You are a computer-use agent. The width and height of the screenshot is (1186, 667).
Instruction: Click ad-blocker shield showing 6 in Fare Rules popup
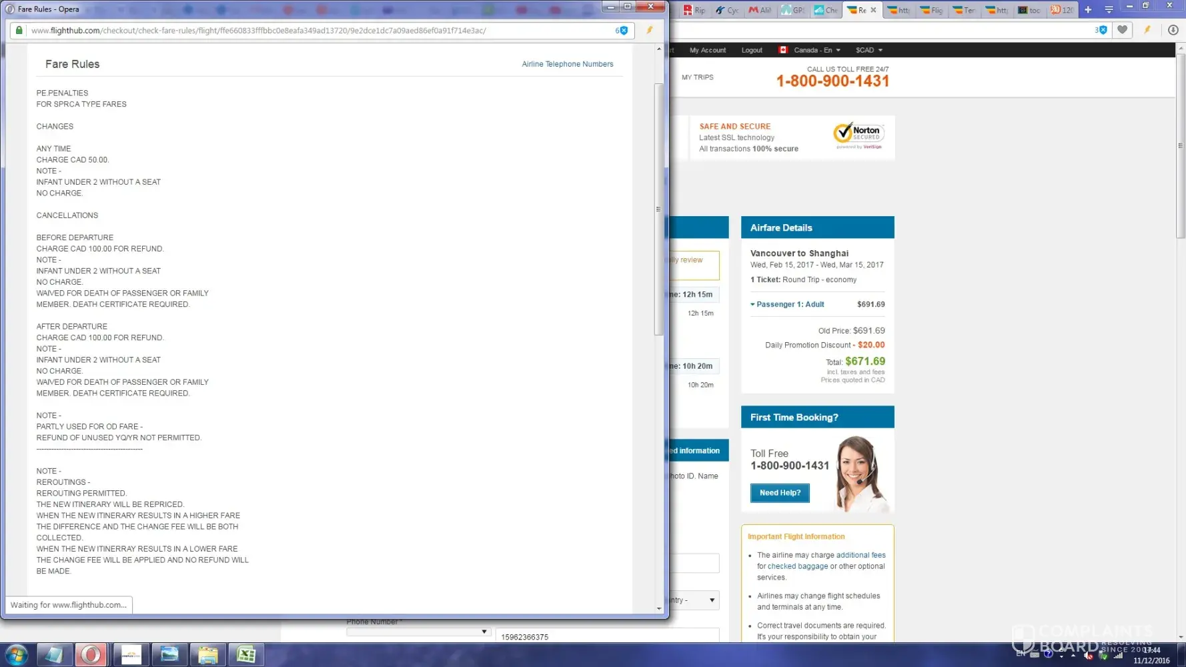(622, 31)
